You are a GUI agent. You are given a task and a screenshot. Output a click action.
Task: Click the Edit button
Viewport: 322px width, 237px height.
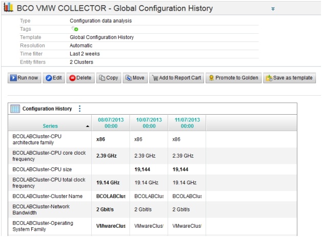coord(54,78)
